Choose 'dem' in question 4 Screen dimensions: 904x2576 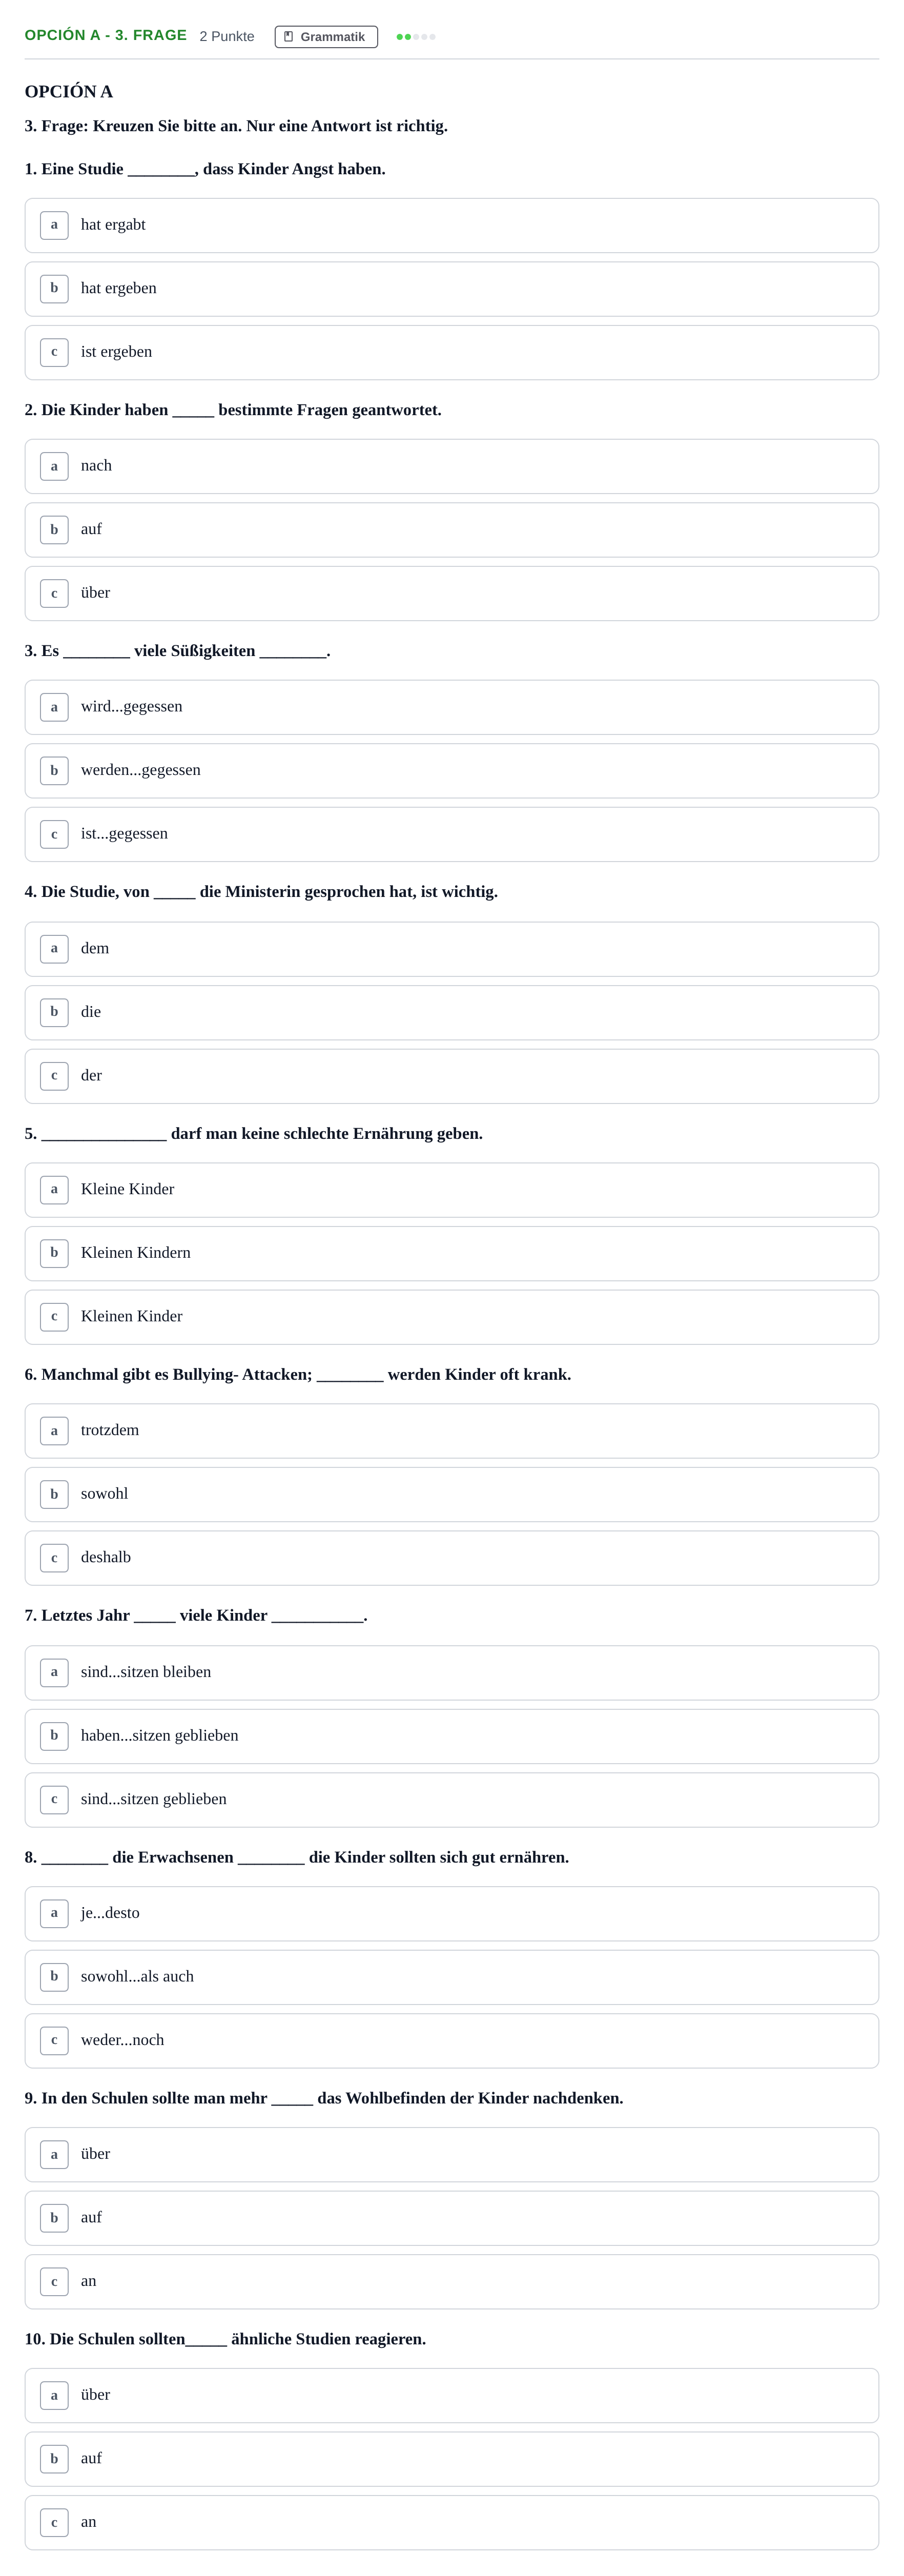[x=452, y=949]
